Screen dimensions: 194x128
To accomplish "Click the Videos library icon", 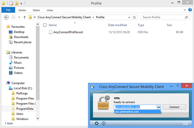I will (x=11, y=73).
